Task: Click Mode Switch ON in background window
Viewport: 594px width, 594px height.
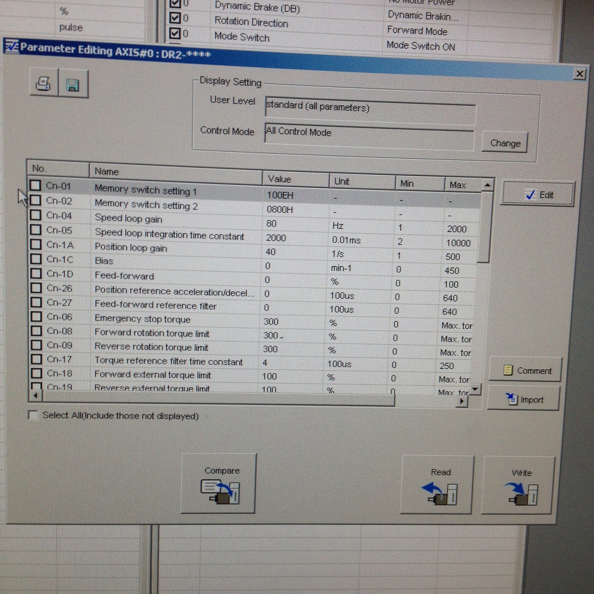Action: (420, 46)
